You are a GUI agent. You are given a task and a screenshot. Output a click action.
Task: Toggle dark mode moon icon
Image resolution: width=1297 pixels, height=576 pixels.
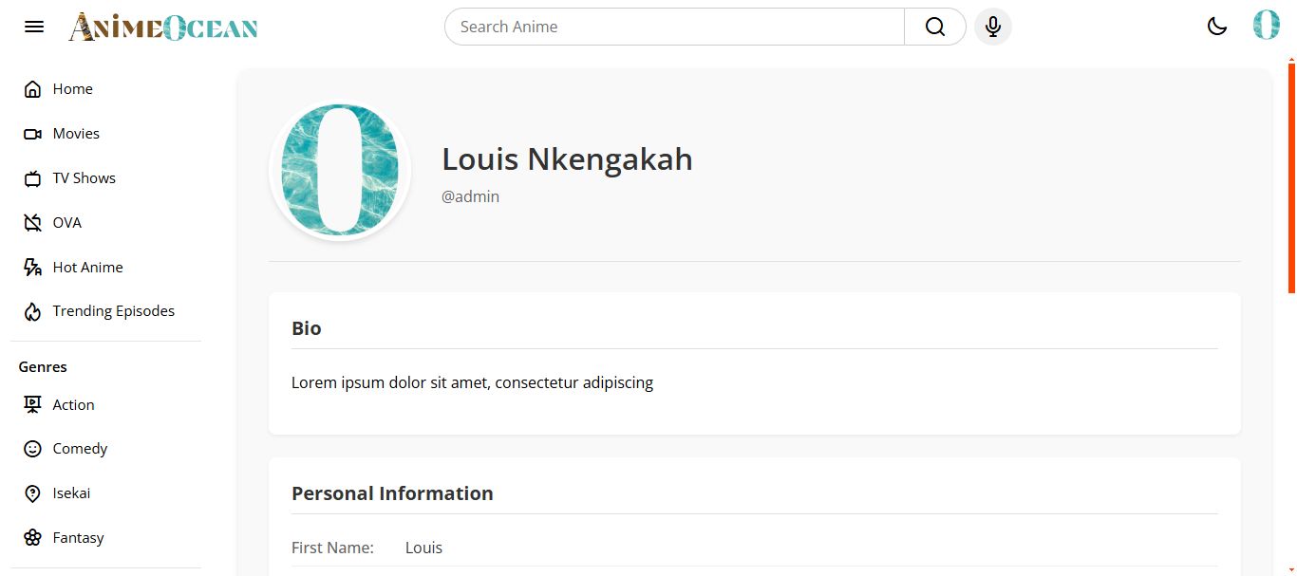(1217, 27)
